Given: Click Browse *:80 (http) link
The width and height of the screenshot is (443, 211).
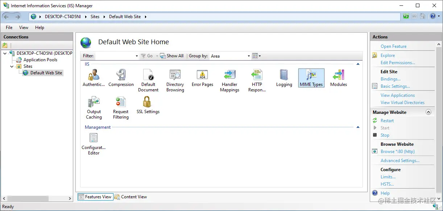Looking at the screenshot, I should [397, 152].
